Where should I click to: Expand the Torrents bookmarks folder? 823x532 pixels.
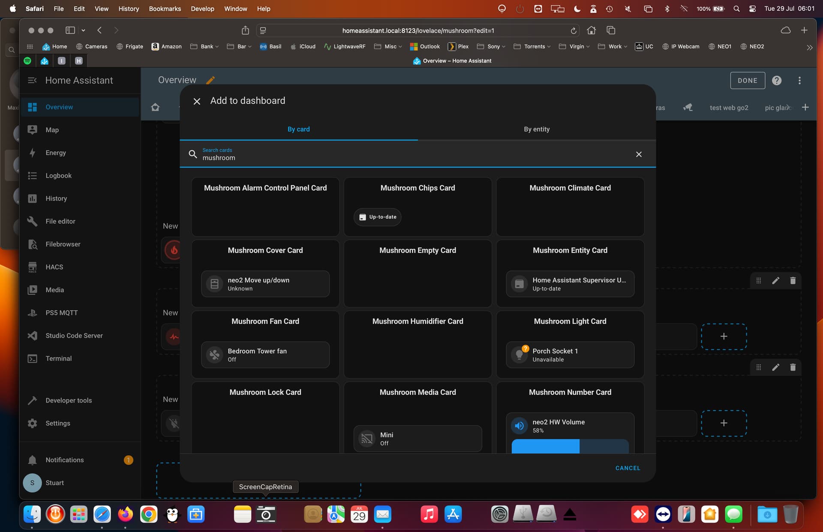(x=532, y=46)
